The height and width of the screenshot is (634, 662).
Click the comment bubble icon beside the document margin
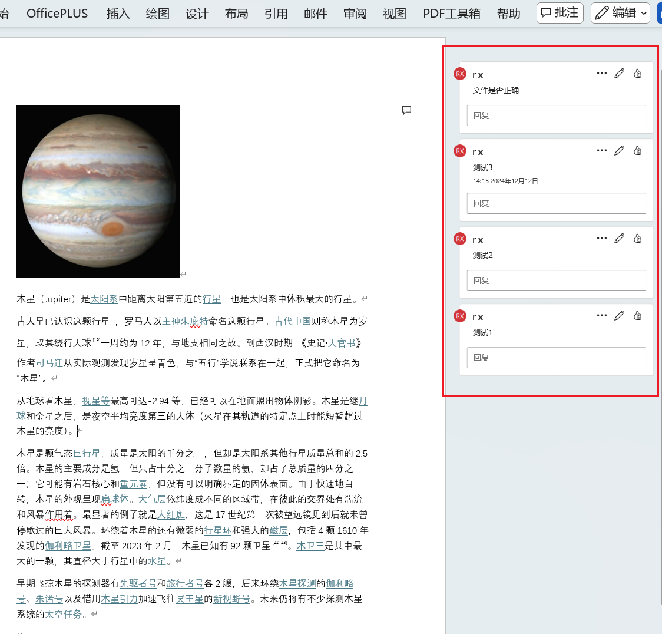tap(407, 110)
